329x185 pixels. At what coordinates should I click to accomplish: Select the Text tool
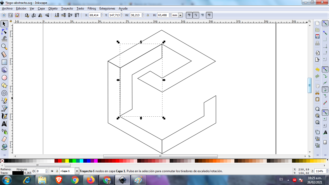[x=4, y=124]
